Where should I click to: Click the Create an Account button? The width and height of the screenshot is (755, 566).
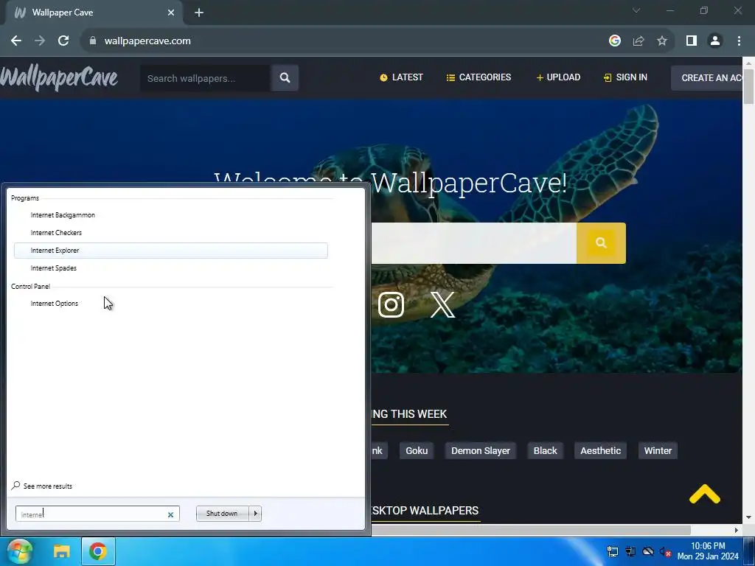click(x=707, y=78)
